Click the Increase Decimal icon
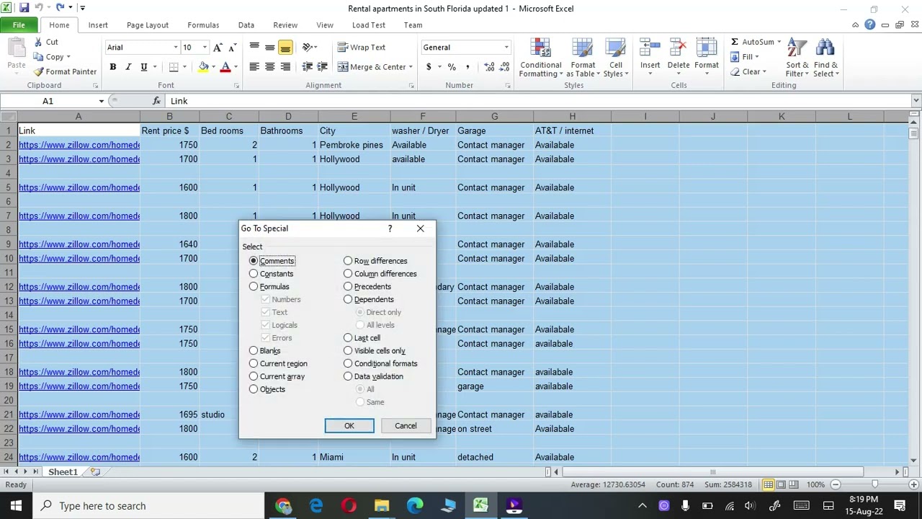The width and height of the screenshot is (922, 519). [489, 67]
